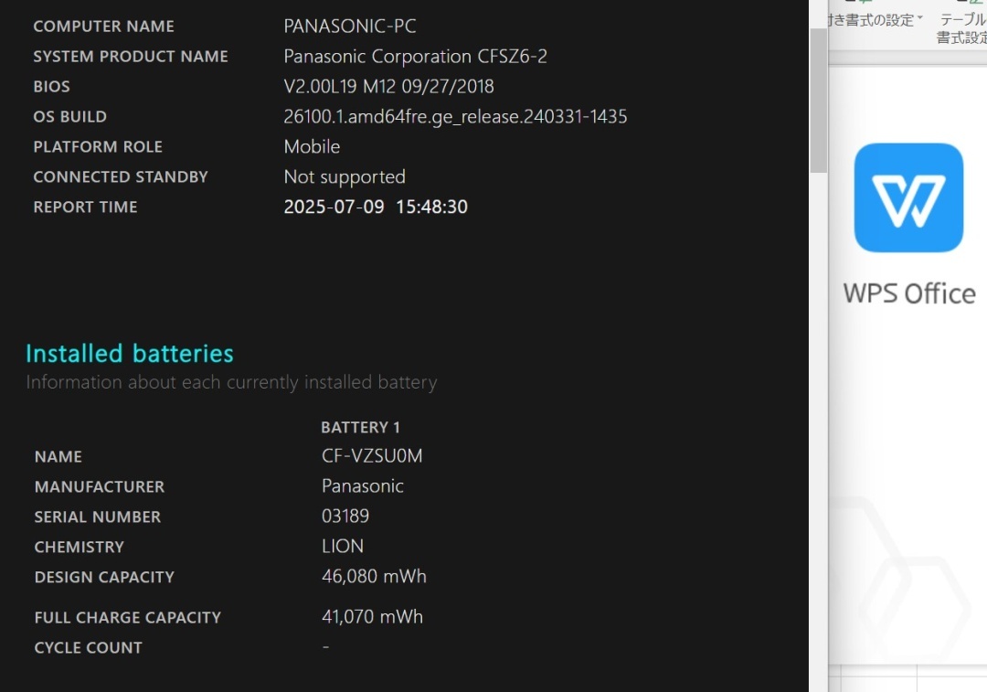Click the Installed batteries heading
The width and height of the screenshot is (987, 692).
tap(130, 353)
